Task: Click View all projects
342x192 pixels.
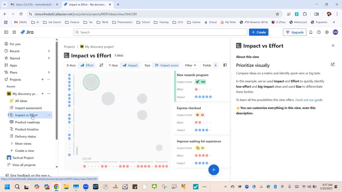Action: tap(24, 165)
